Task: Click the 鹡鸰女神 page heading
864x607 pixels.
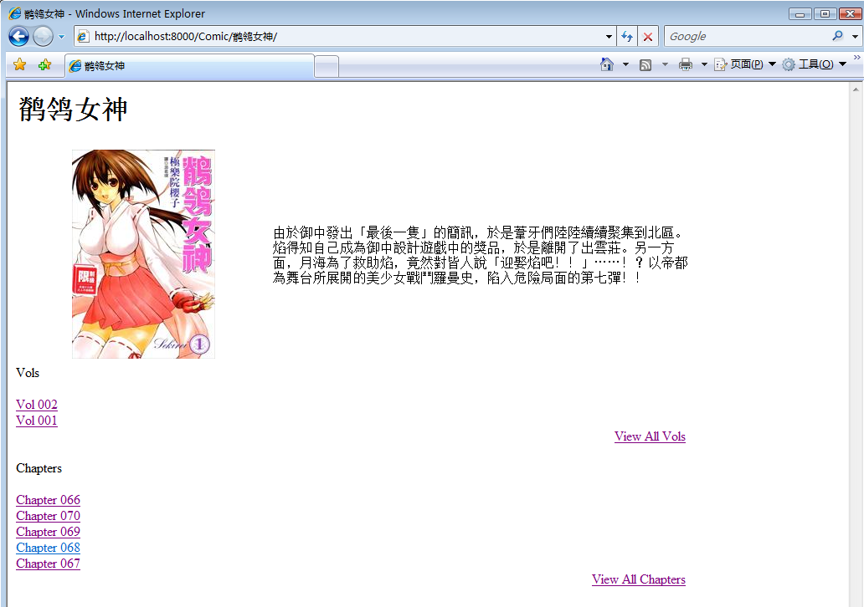Action: coord(73,109)
